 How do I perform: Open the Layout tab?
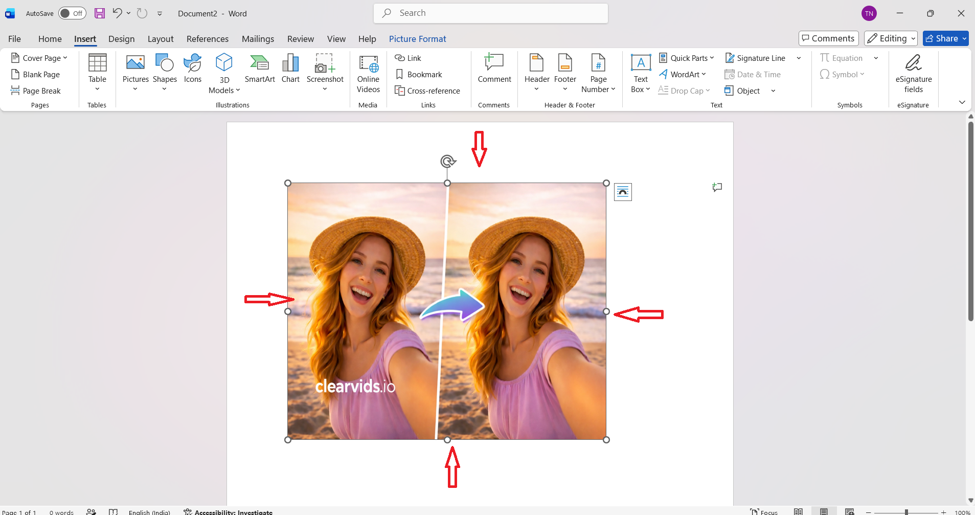[x=161, y=39]
